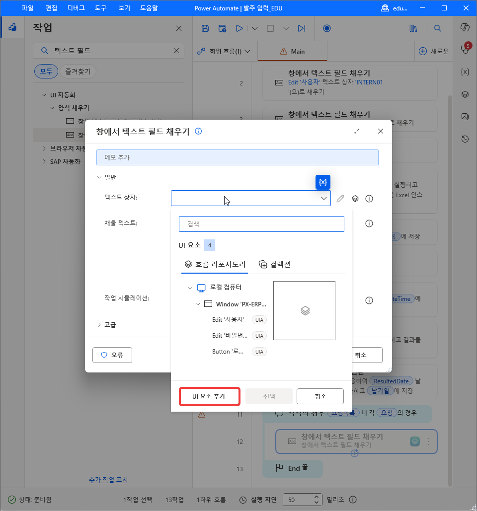Select the 즐겨찾기 filter pill
The width and height of the screenshot is (477, 511).
(x=78, y=72)
